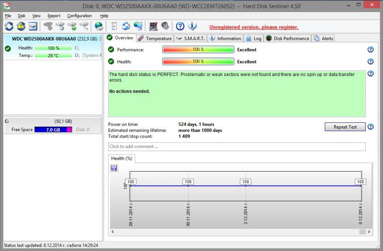Select WDC WD2500AAKX disk in left panel
The image size is (383, 251).
point(53,46)
